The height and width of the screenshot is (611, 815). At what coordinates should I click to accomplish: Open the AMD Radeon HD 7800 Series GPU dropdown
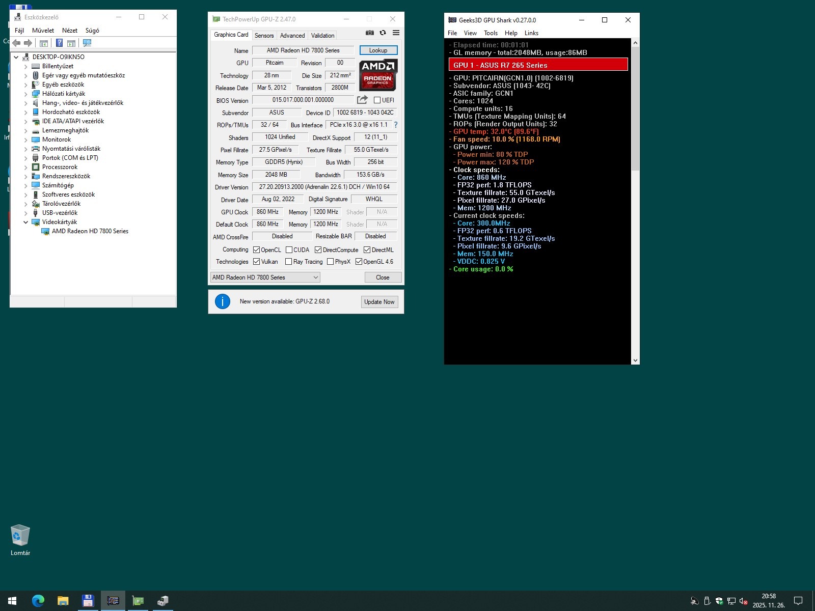click(x=265, y=277)
